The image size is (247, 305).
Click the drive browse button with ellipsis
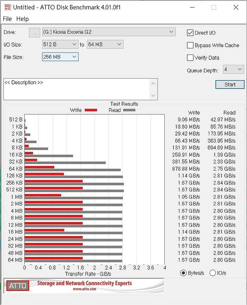click(x=34, y=33)
